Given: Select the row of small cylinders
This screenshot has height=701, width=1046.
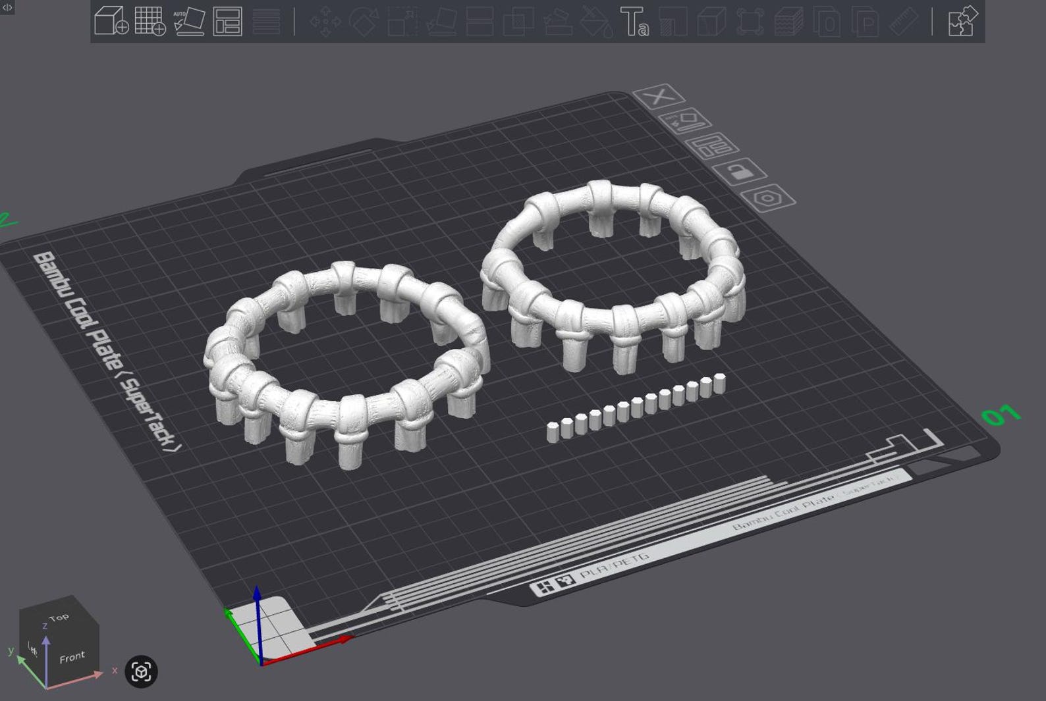Looking at the screenshot, I should pos(636,407).
